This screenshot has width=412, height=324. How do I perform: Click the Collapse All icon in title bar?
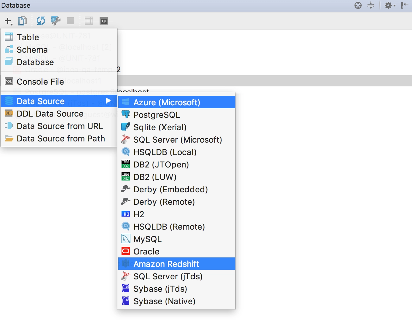click(x=371, y=5)
